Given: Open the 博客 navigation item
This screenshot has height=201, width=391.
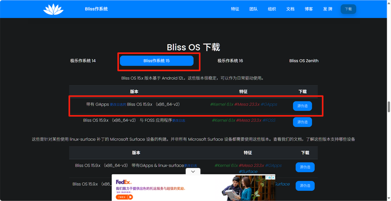Looking at the screenshot, I should [308, 9].
